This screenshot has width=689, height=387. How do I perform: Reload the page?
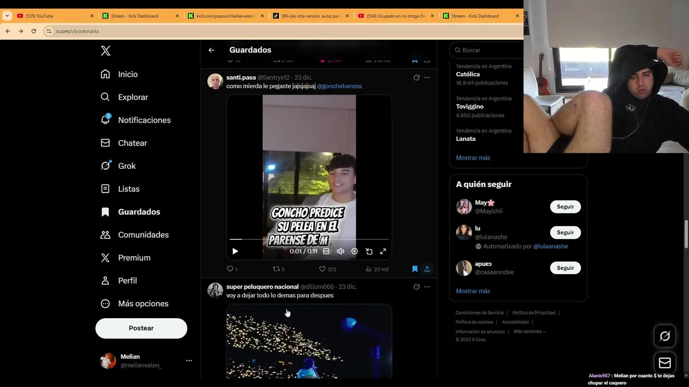(33, 31)
